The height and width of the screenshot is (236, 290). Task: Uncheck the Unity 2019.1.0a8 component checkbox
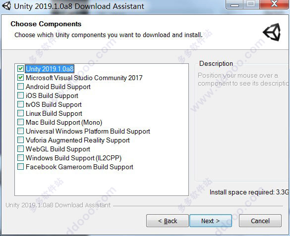tap(20, 69)
